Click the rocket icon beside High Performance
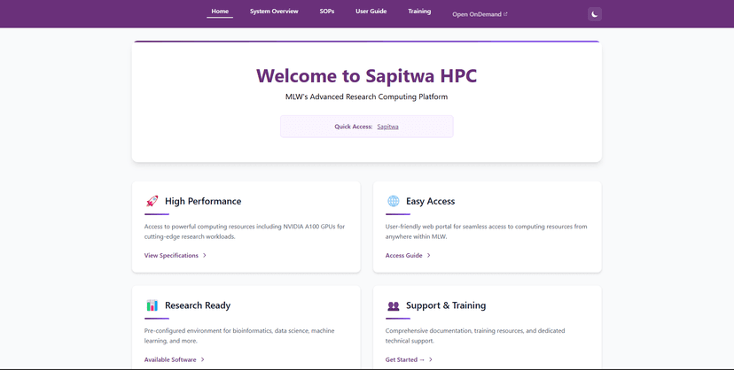 tap(152, 201)
